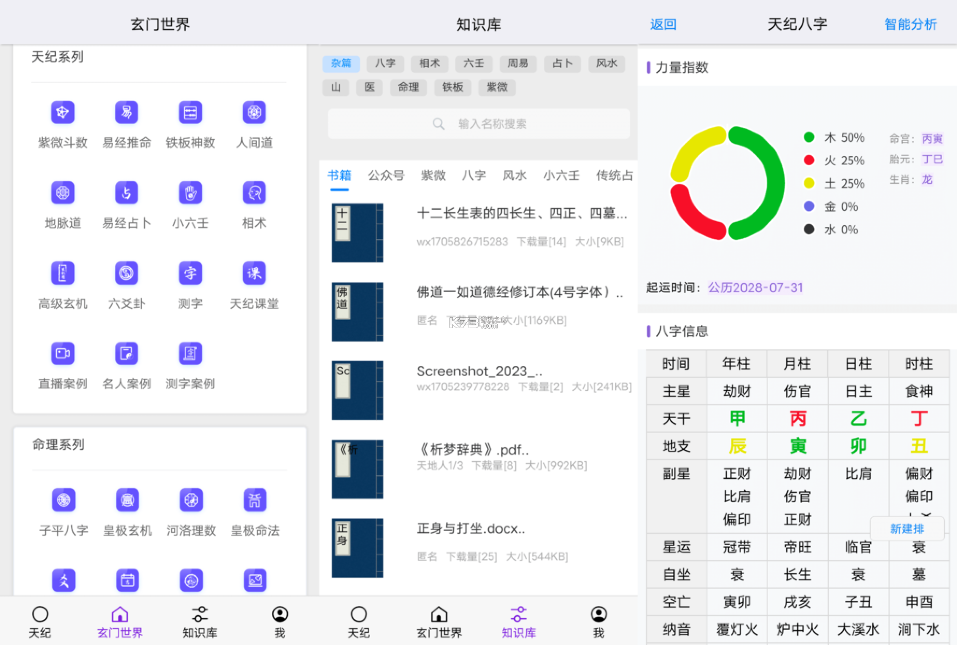The height and width of the screenshot is (645, 957).
Task: Open the 人间道 icon
Action: tap(254, 112)
